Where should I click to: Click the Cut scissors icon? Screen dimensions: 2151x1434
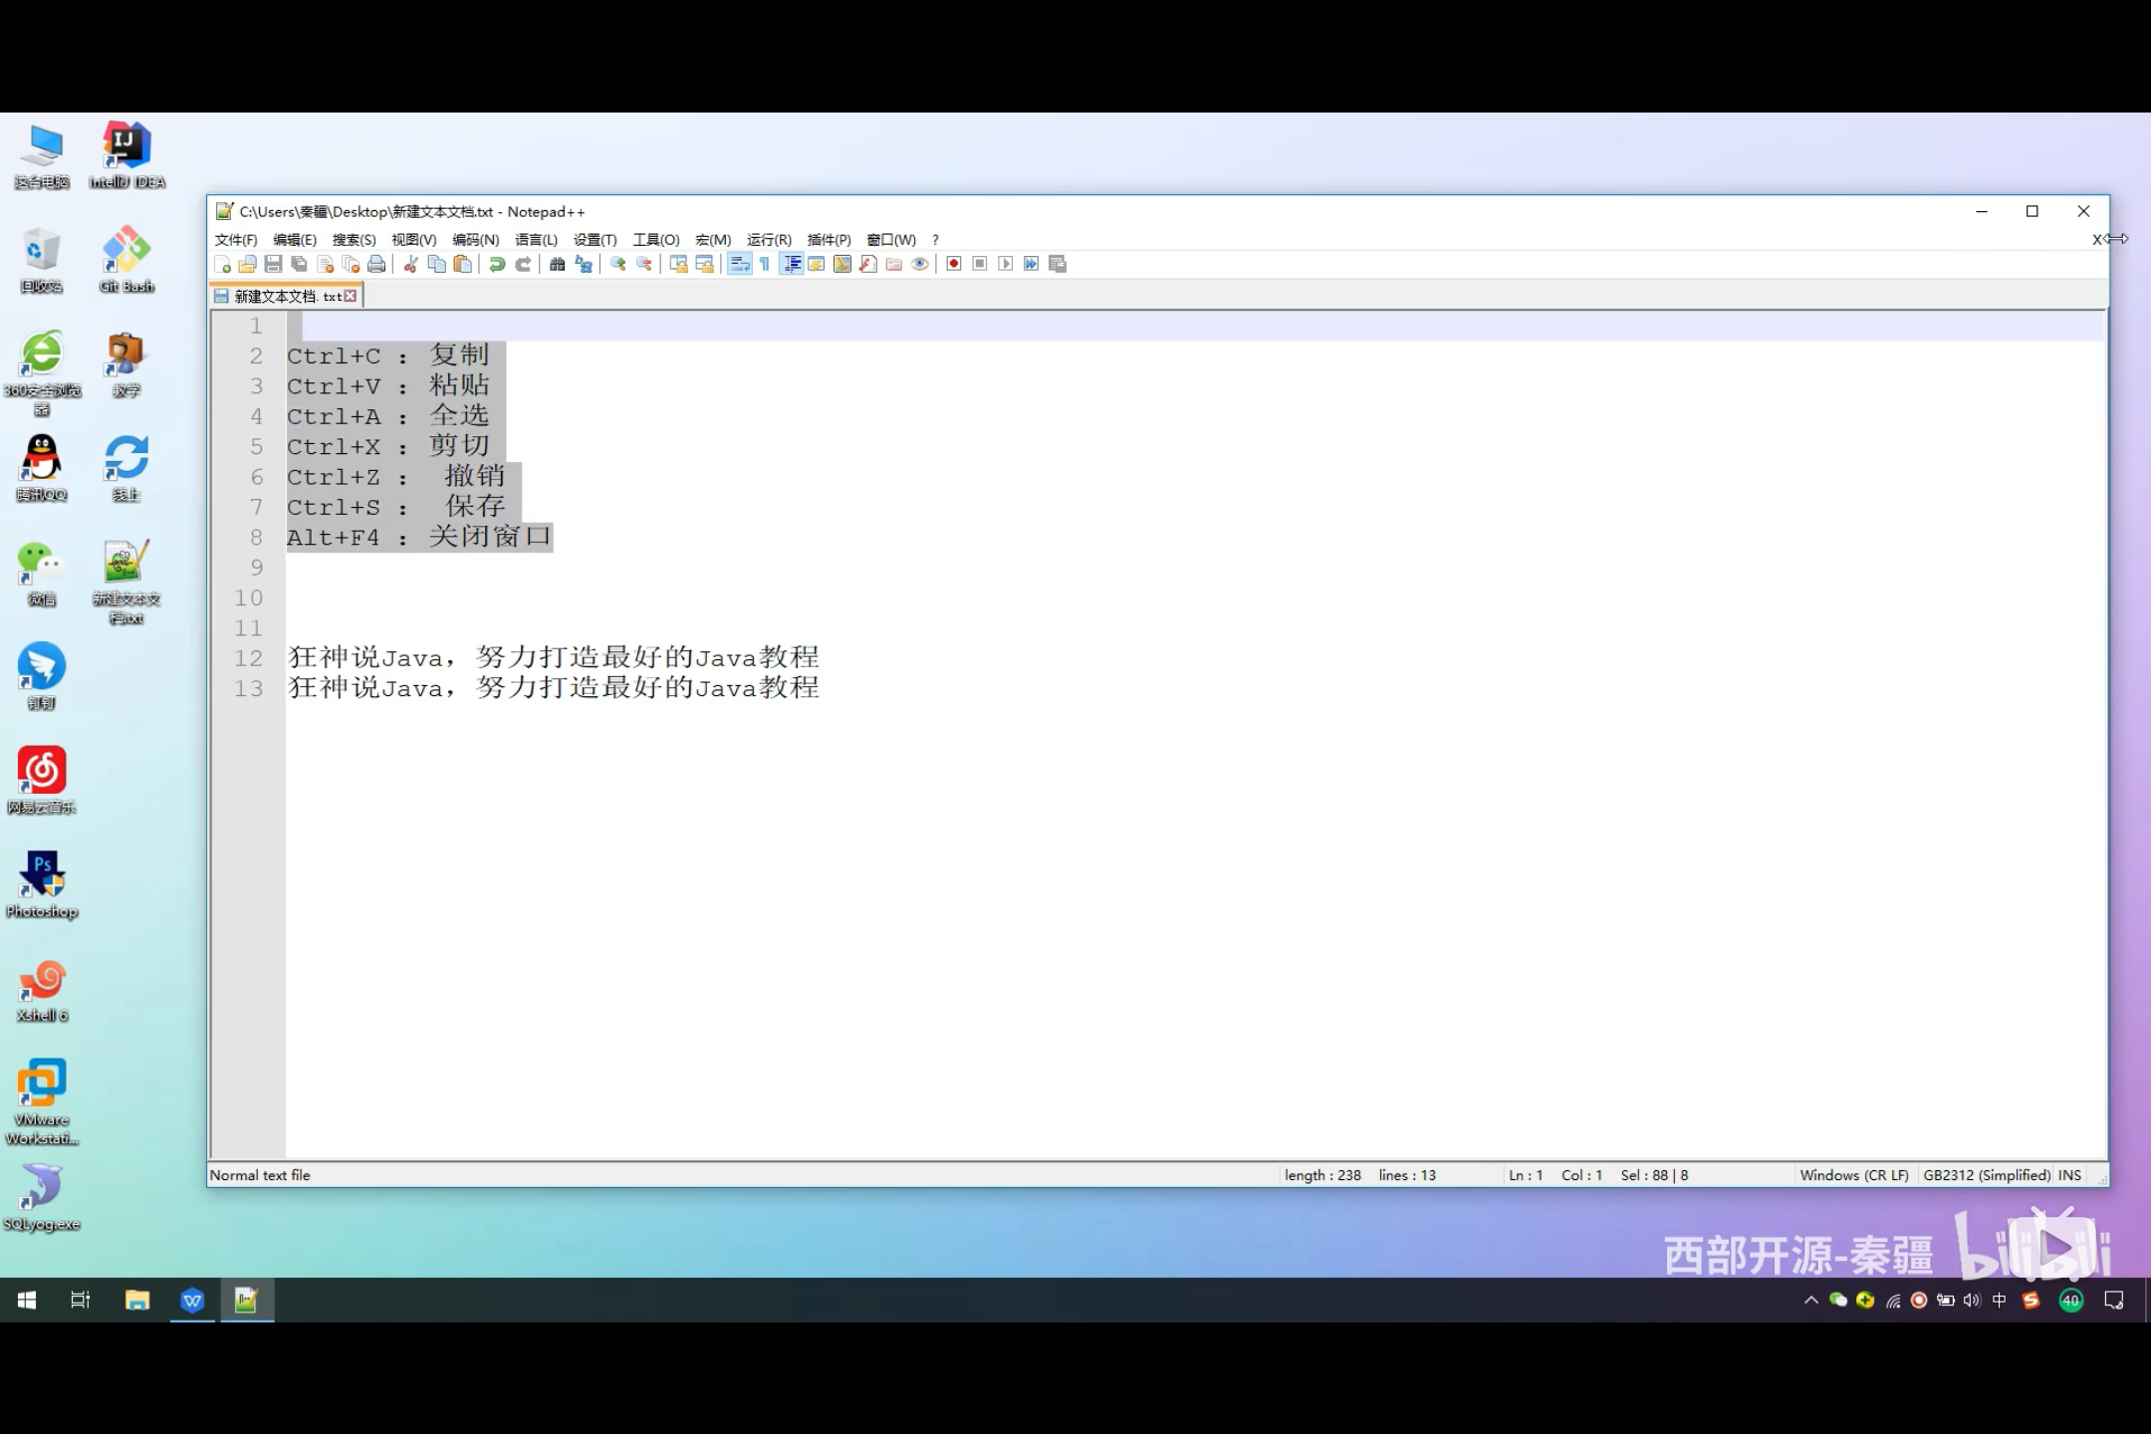[410, 264]
